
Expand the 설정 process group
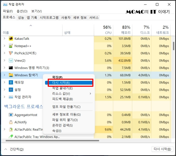(x=4, y=89)
